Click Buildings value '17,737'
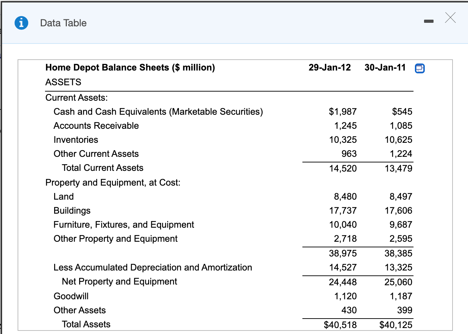Screen dimensions: 468x334 click(343, 211)
